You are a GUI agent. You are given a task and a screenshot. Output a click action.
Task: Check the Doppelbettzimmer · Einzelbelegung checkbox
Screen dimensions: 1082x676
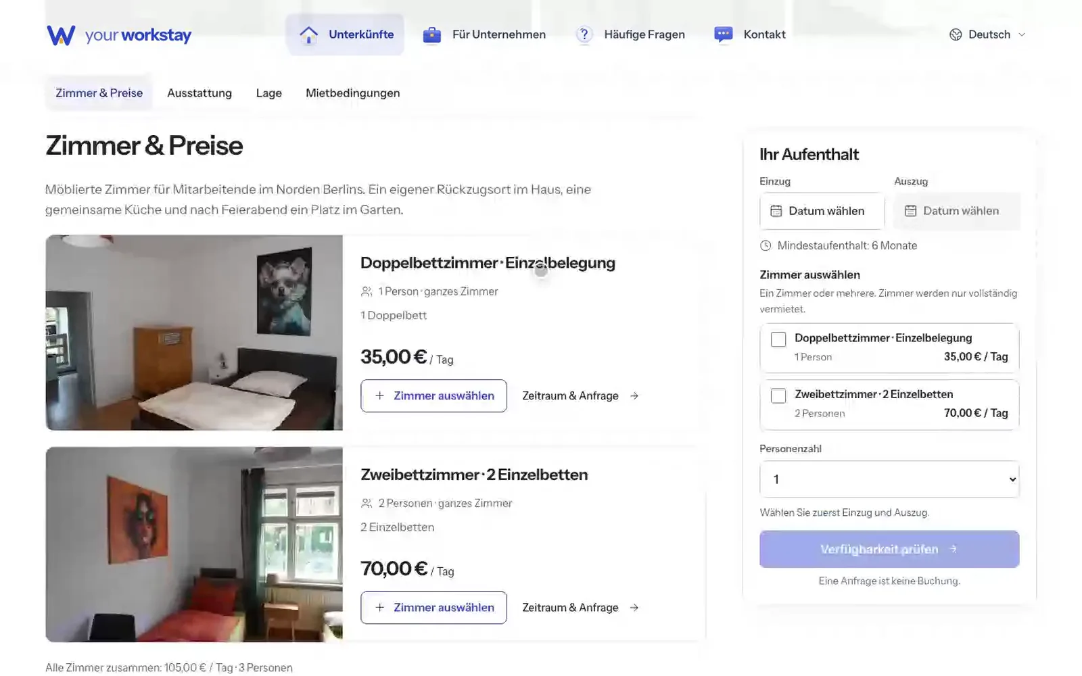coord(778,339)
